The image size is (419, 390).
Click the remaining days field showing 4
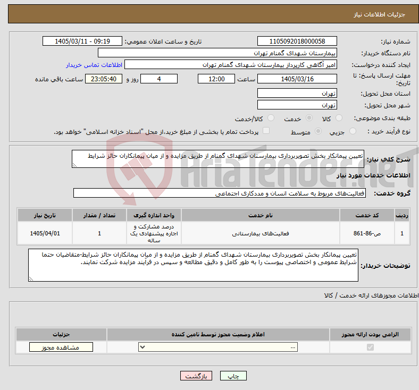(159, 79)
